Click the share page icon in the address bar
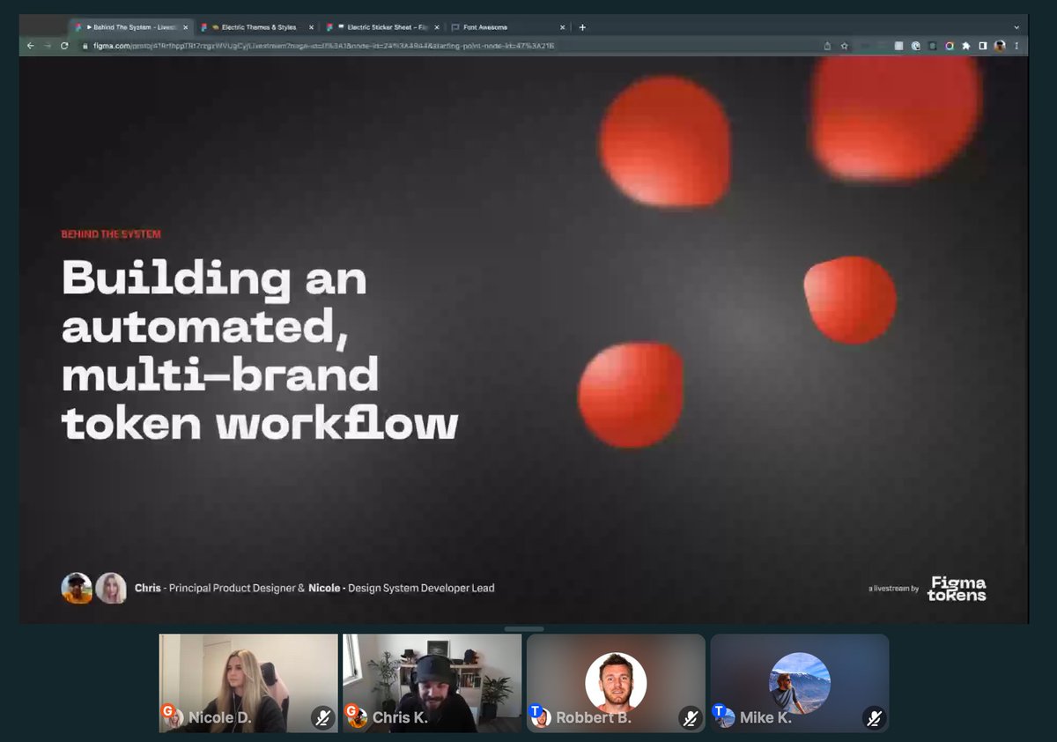The width and height of the screenshot is (1057, 742). click(827, 46)
